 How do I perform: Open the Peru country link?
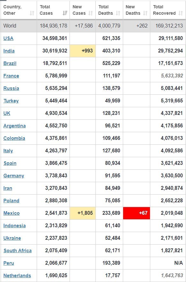point(9,263)
